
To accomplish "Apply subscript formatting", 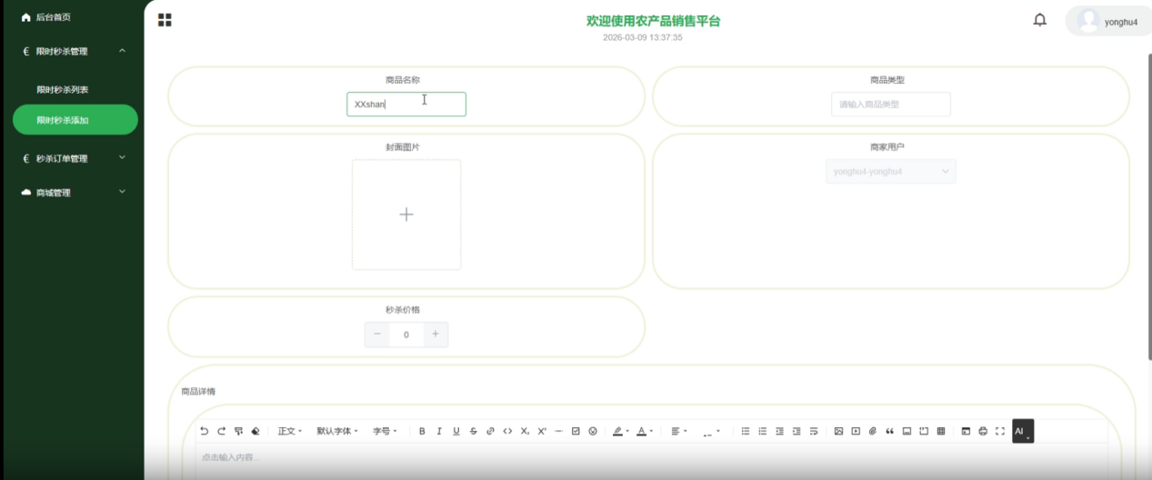I will pyautogui.click(x=525, y=431).
